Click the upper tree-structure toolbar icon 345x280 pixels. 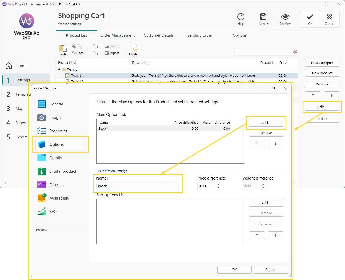coord(95,46)
